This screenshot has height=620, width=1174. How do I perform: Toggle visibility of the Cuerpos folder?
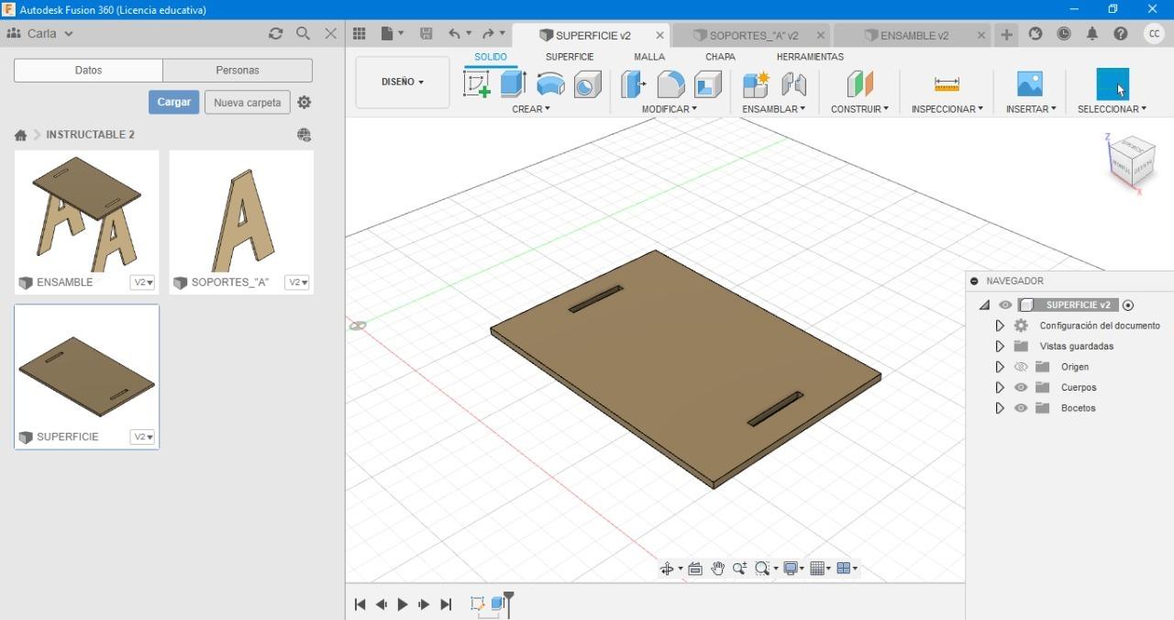point(1021,388)
